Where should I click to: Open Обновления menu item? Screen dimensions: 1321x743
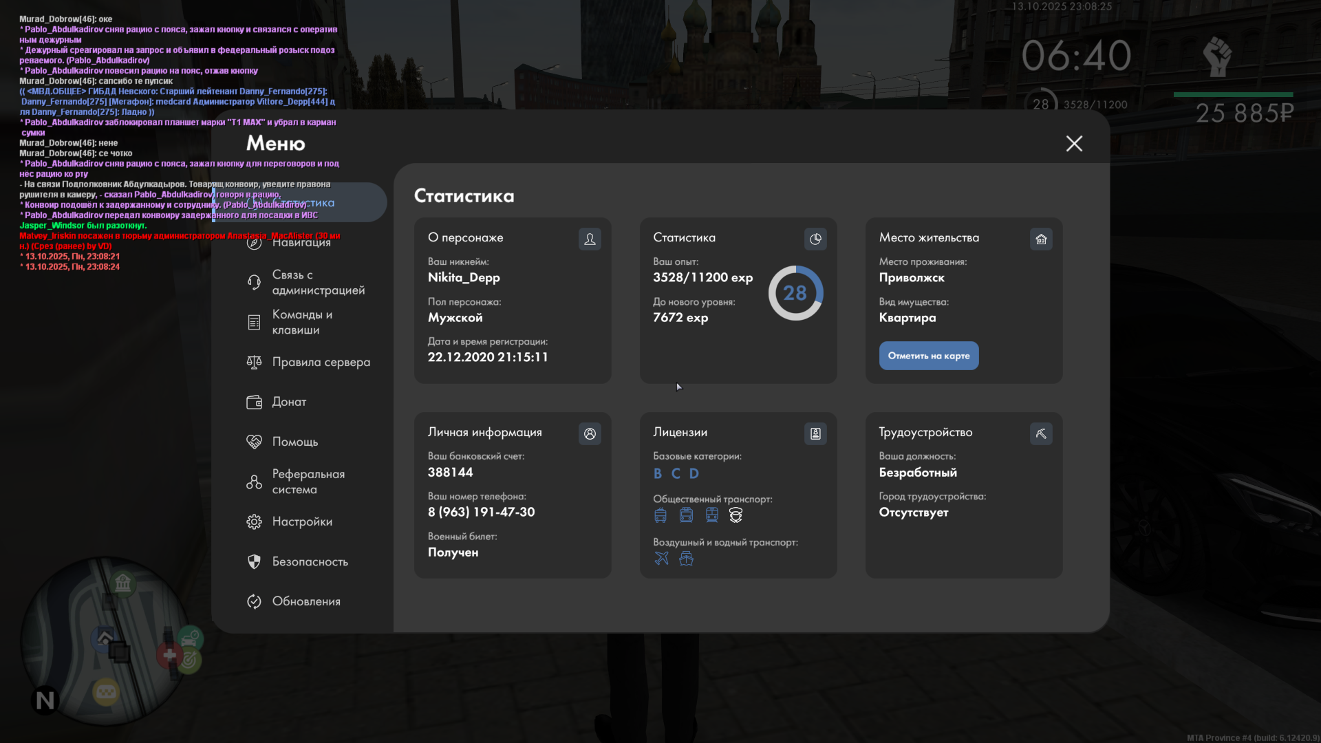306,601
